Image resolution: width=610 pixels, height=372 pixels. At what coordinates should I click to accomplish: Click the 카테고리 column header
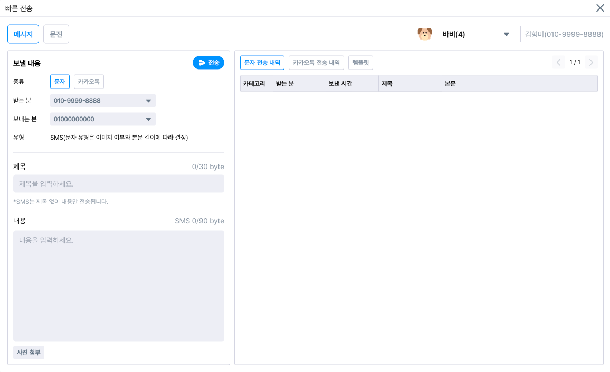254,84
